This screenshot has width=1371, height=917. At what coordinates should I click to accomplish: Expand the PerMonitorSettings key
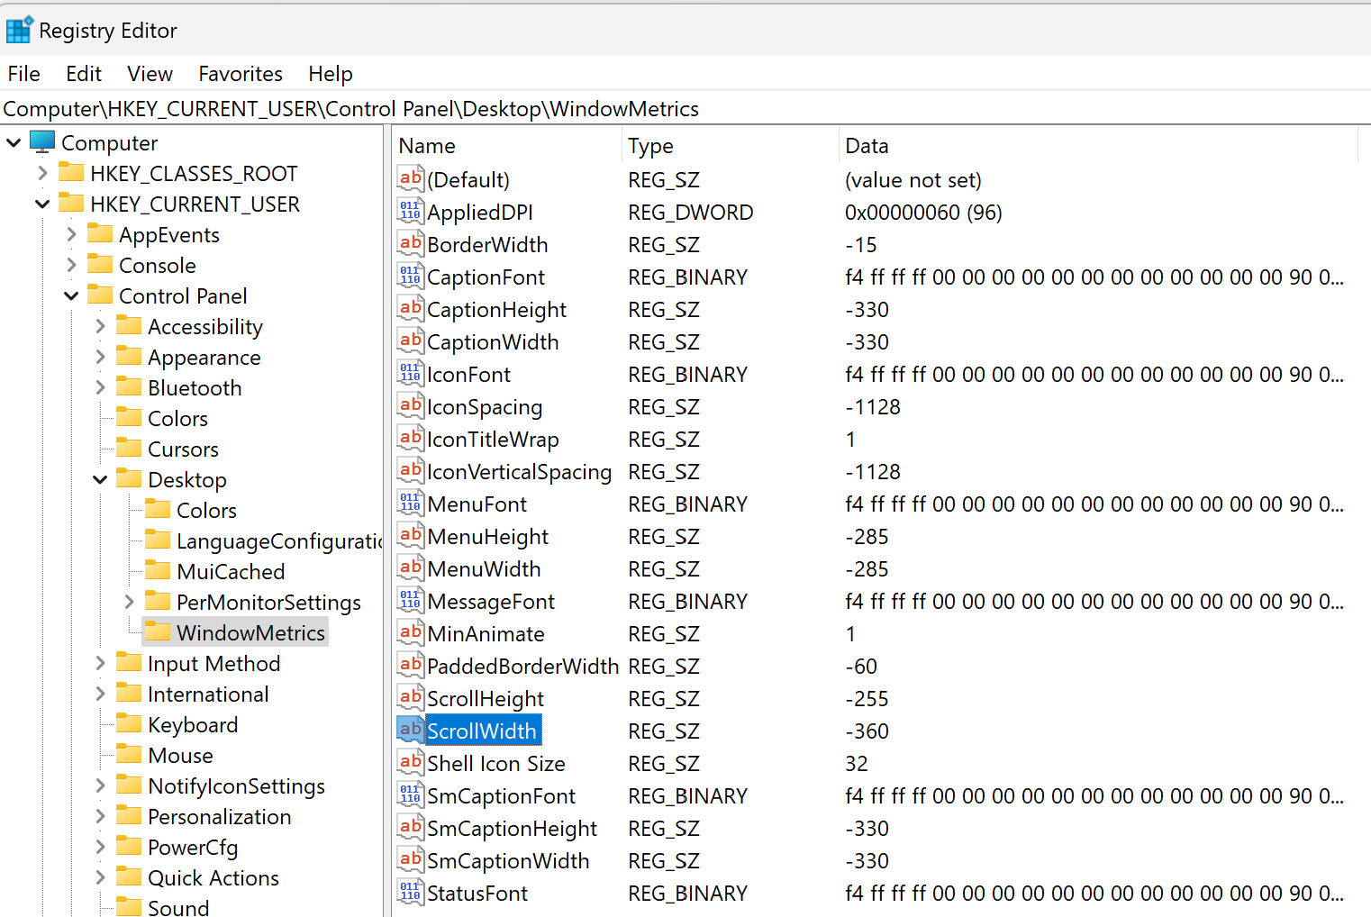pos(129,601)
